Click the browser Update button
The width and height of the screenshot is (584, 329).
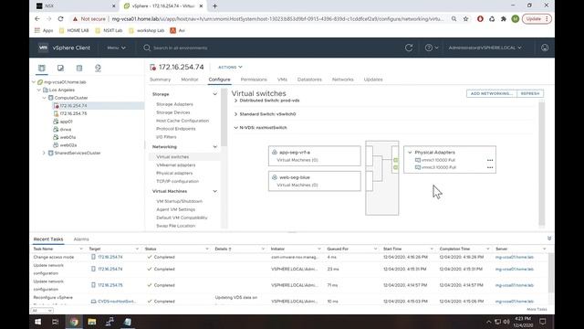pyautogui.click(x=537, y=18)
